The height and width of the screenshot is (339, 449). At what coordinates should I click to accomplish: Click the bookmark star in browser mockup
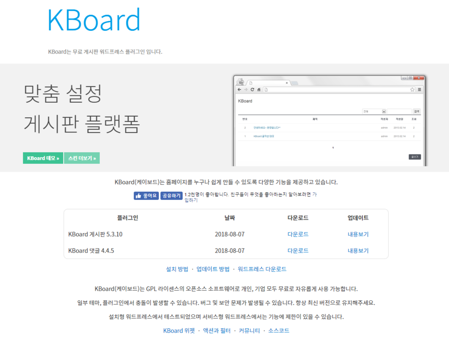412,90
